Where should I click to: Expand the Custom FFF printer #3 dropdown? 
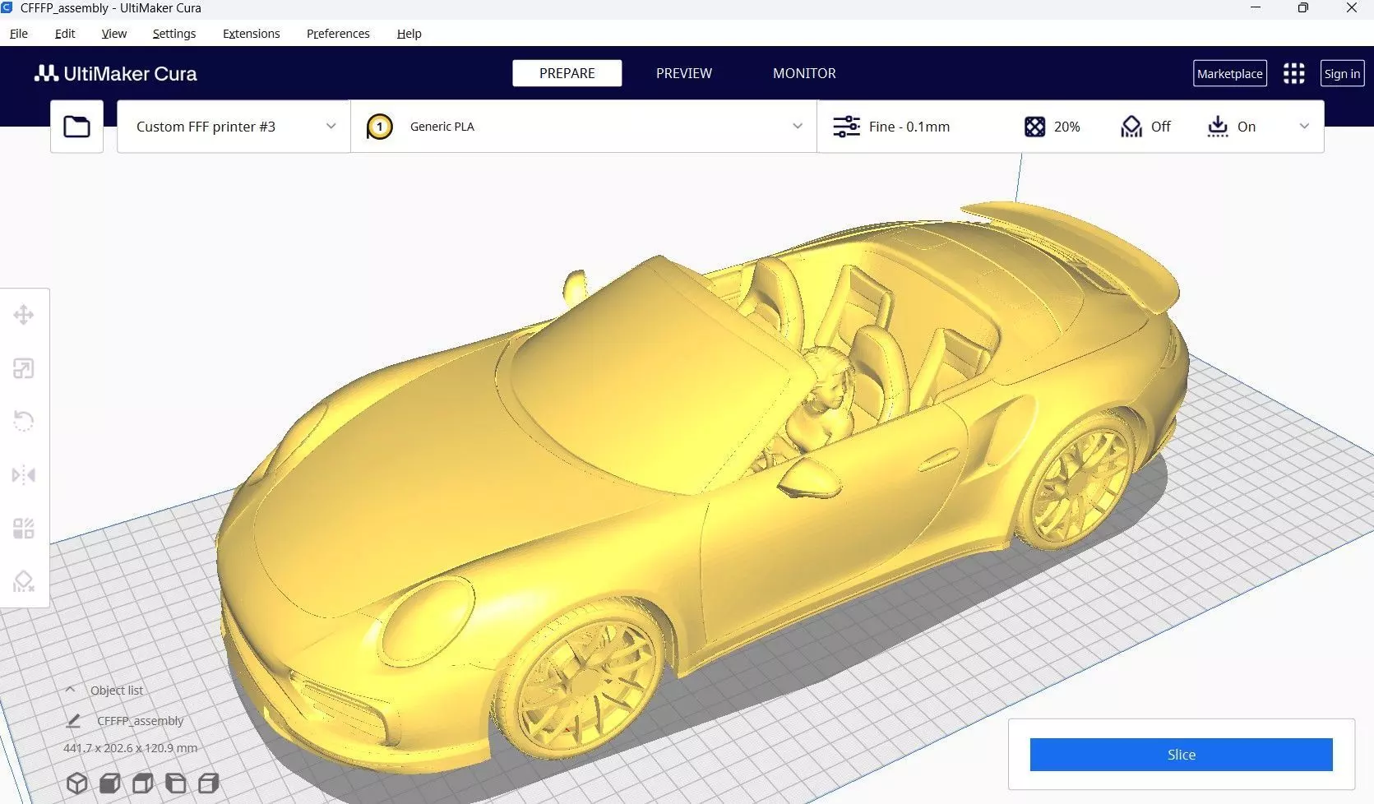[x=234, y=127]
